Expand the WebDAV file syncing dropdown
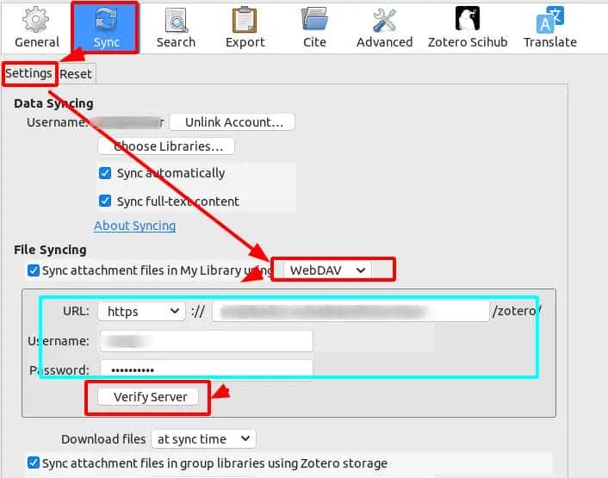Image resolution: width=608 pixels, height=478 pixels. click(x=328, y=270)
